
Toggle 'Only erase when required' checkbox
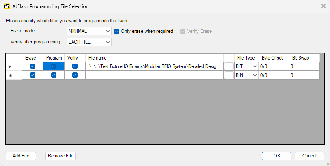(x=117, y=31)
